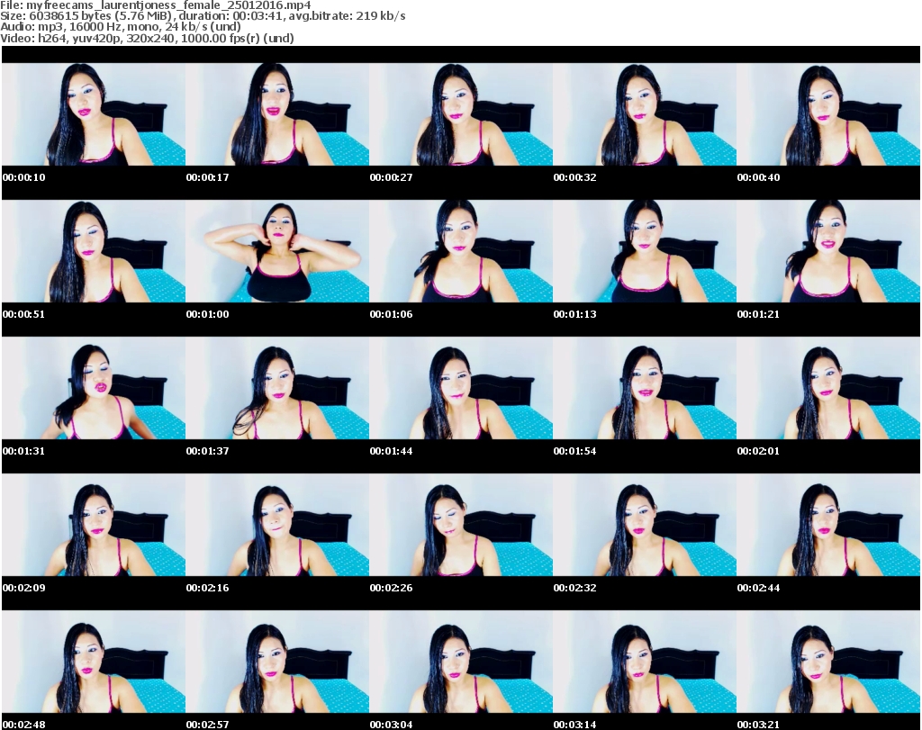The image size is (922, 730).
Task: Select the thumbnail at timestamp 00:02:26
Action: (x=461, y=525)
